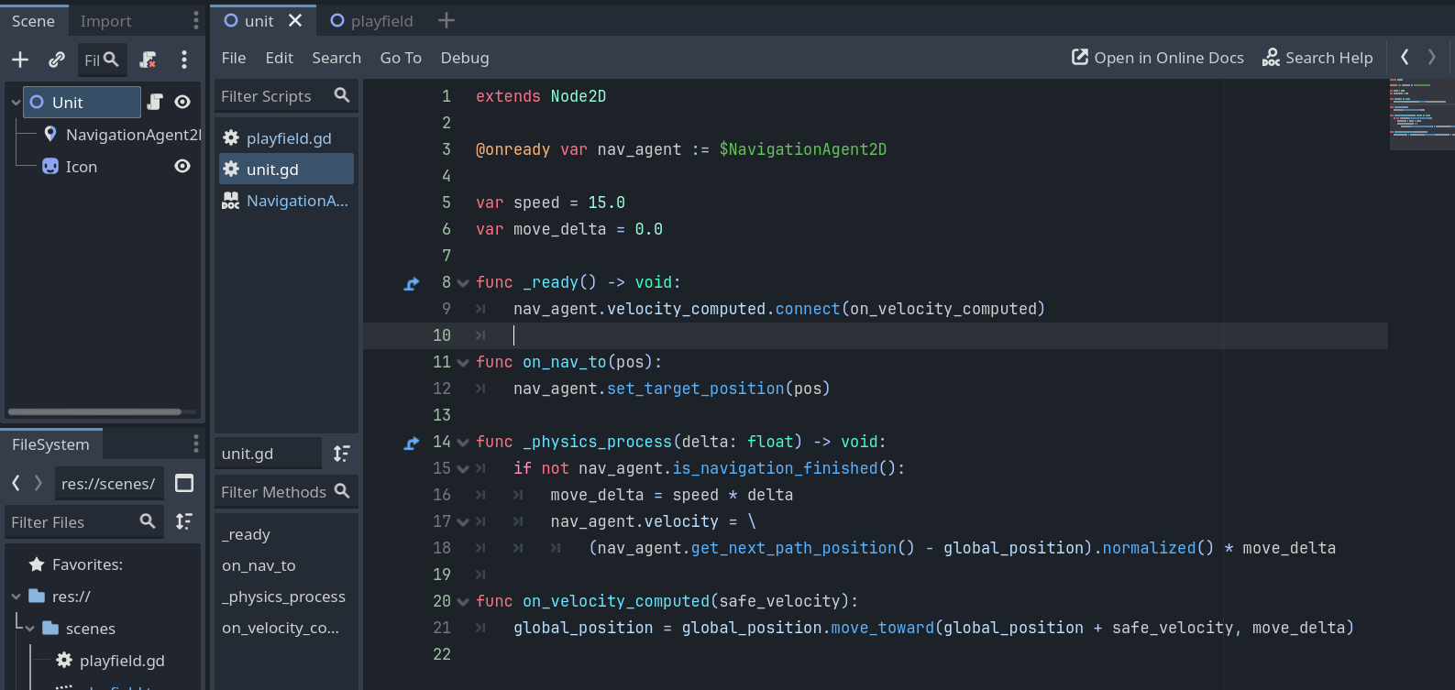Screen dimensions: 1455x690
Task: Click the instantiate child scene link icon
Action: click(57, 60)
